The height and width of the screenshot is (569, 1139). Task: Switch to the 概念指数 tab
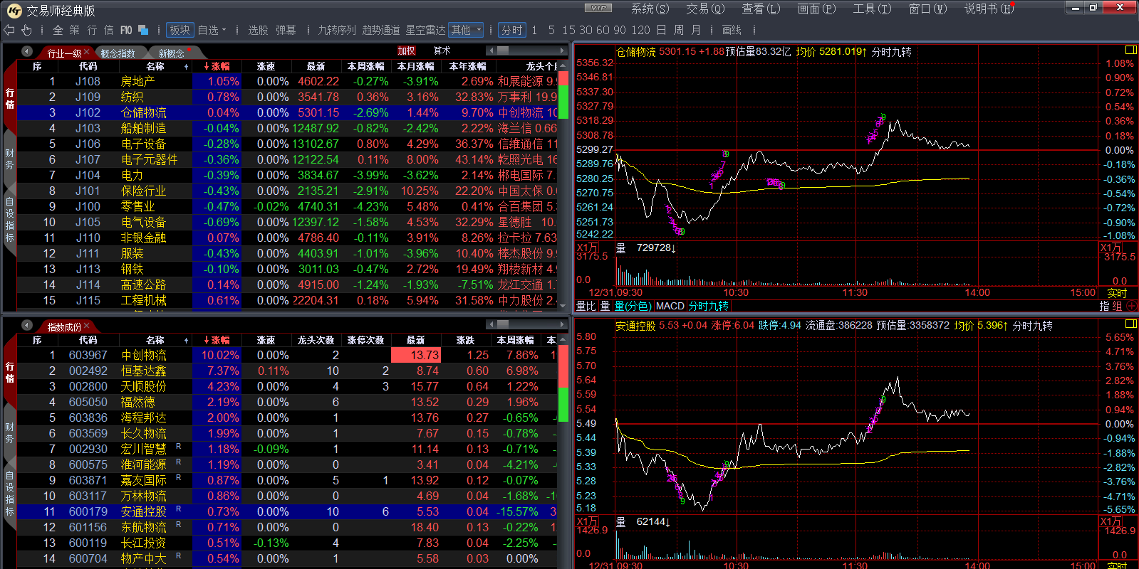click(x=118, y=53)
